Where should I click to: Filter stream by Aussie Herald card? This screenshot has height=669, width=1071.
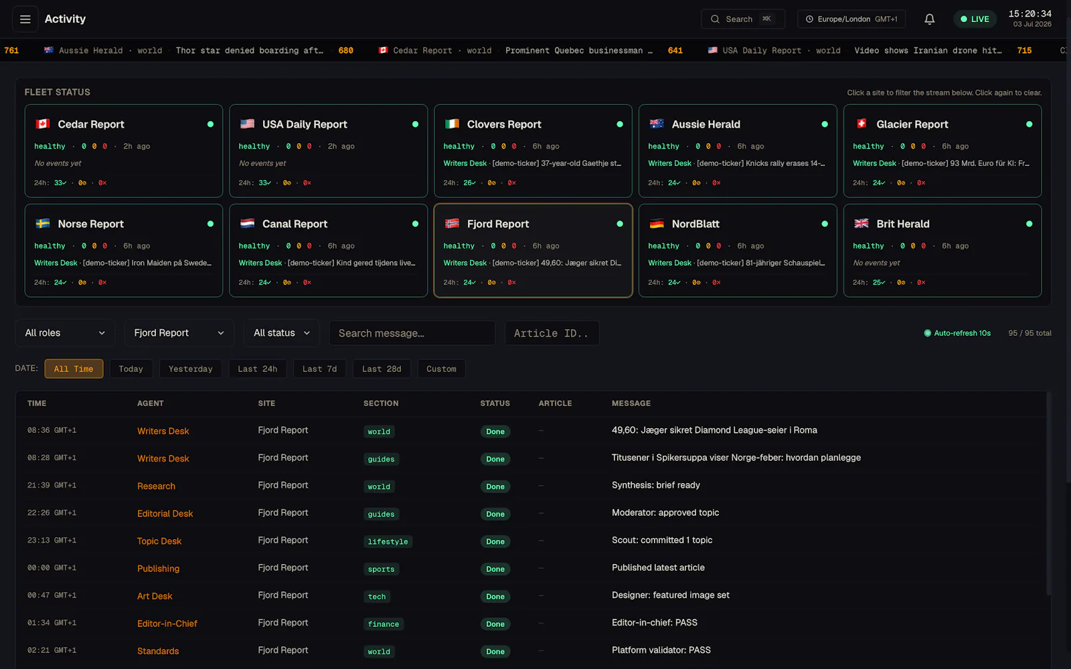pyautogui.click(x=738, y=151)
